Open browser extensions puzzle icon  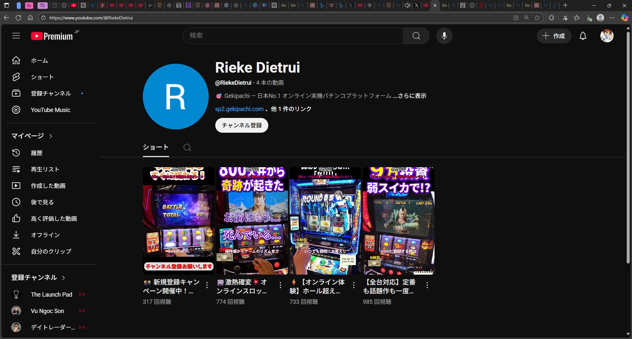tap(551, 18)
